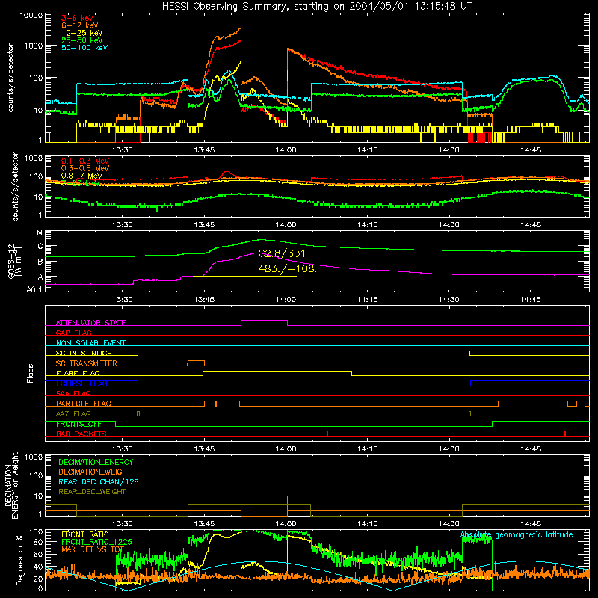
Task: Click the REAR_DEC_CHAN/128 legend label
Action: 99,481
